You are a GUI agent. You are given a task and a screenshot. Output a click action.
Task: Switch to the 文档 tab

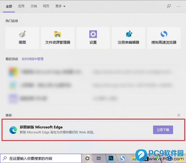pyautogui.click(x=34, y=6)
